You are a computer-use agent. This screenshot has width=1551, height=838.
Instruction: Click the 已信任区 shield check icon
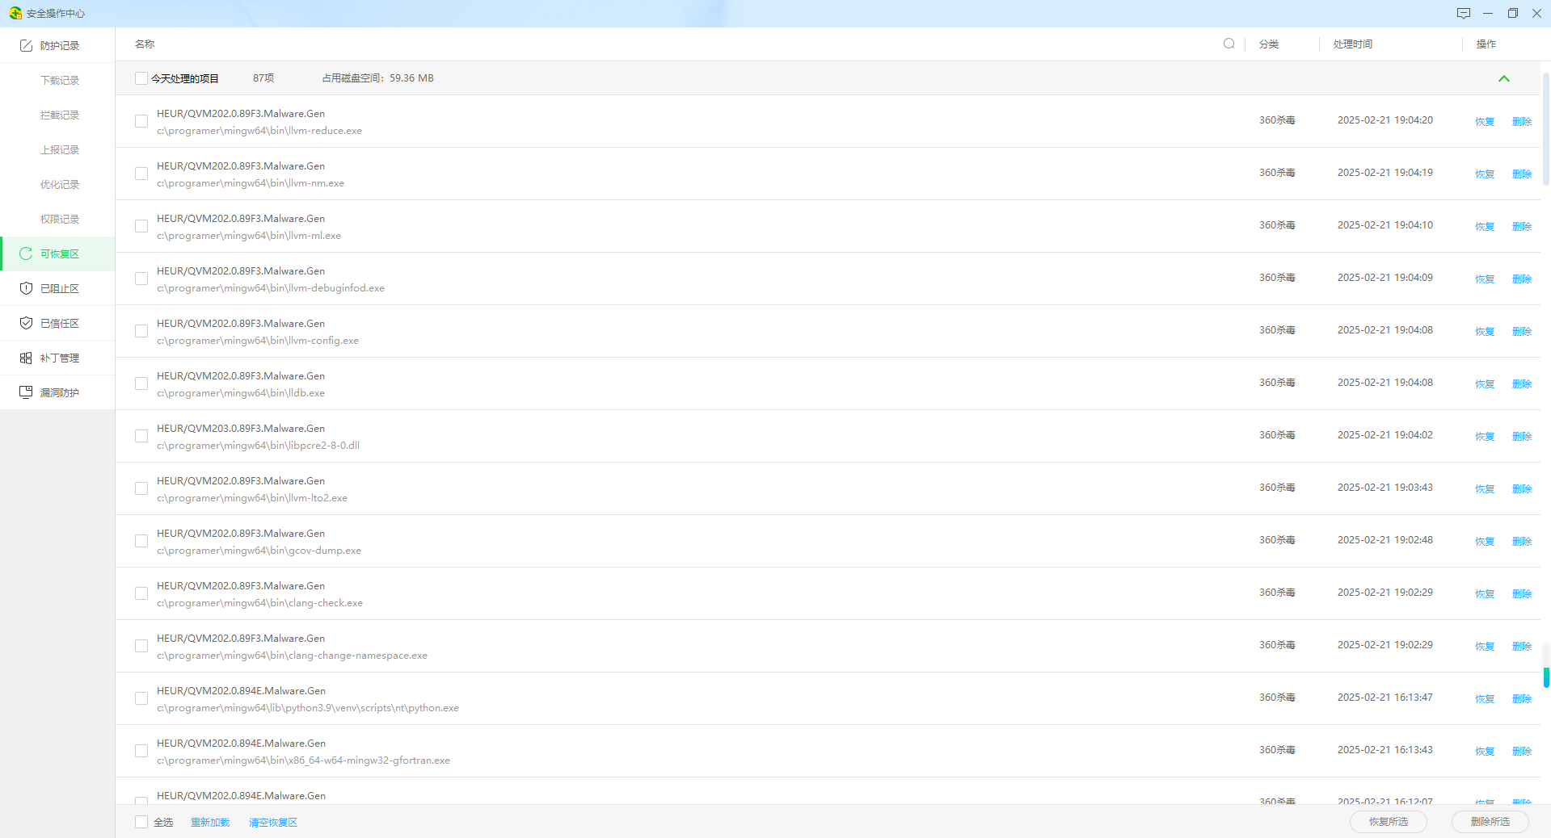[26, 323]
